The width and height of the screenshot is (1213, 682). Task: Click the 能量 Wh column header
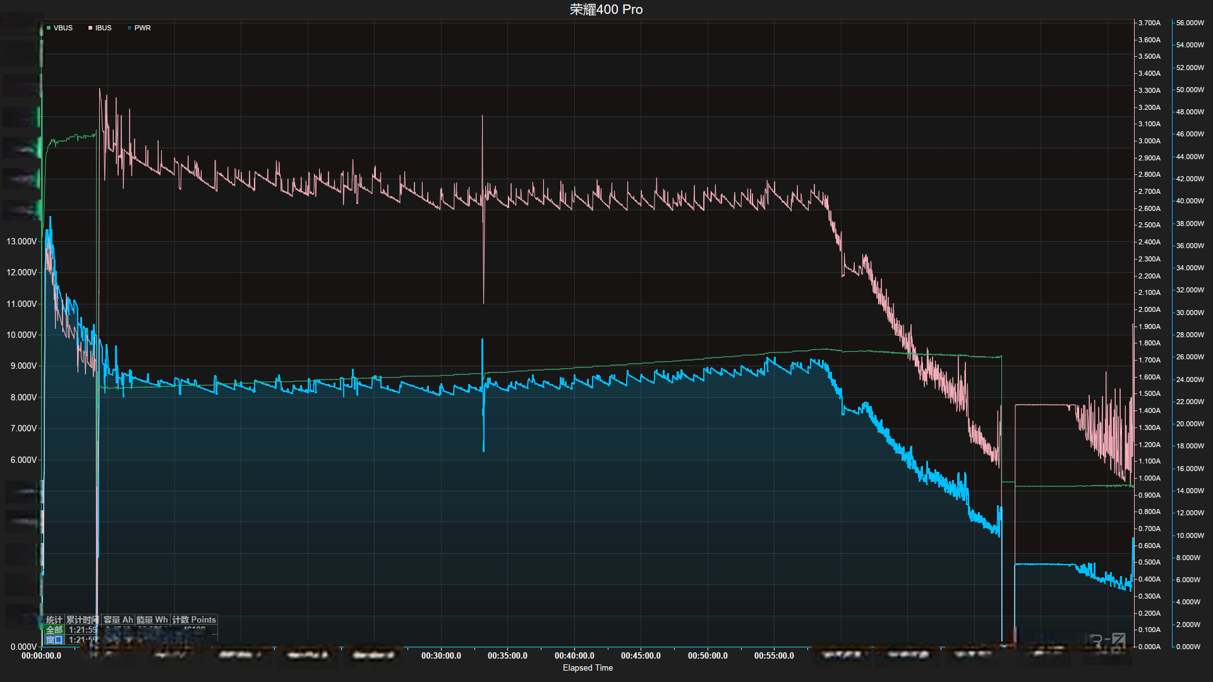pos(152,619)
